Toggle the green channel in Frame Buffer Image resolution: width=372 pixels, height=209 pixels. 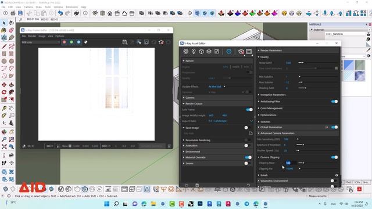pos(71,42)
